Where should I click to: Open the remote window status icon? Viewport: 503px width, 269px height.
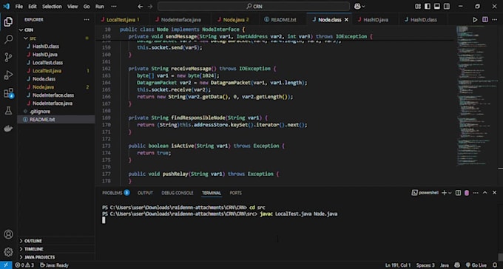(x=6, y=265)
